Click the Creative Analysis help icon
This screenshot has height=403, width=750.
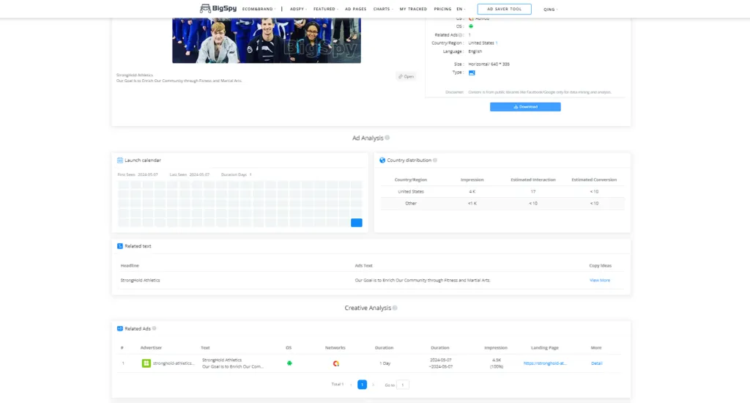pyautogui.click(x=396, y=308)
